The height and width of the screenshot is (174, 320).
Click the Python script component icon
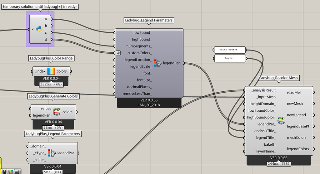39,29
